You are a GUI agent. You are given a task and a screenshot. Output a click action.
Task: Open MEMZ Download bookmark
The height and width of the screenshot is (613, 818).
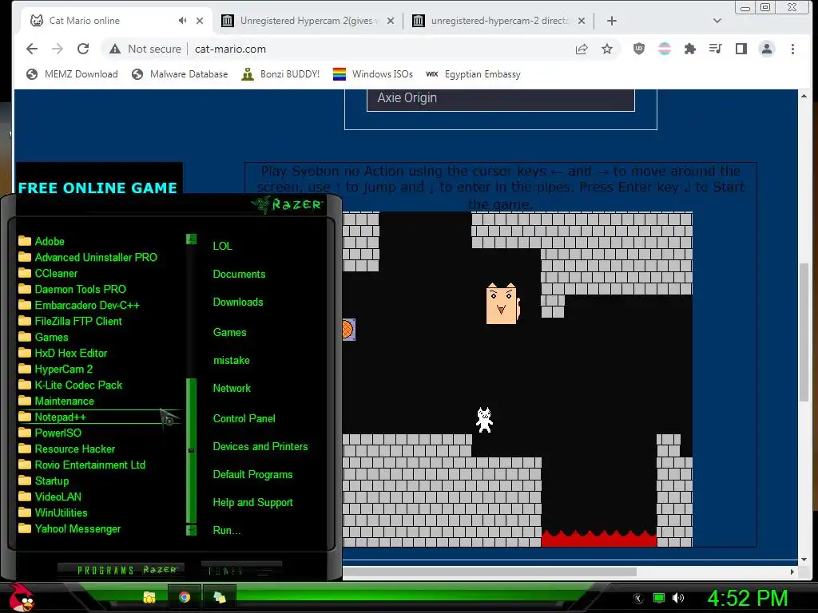coord(72,74)
